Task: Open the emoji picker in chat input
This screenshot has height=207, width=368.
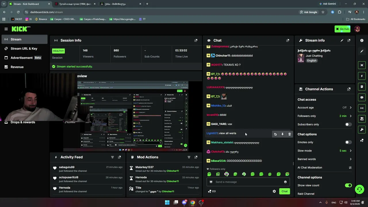Action: click(x=285, y=182)
